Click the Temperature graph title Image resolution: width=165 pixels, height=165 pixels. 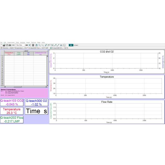107,77
